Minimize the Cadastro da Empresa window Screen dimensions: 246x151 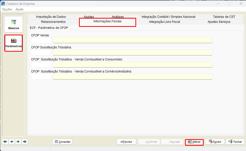218,4
